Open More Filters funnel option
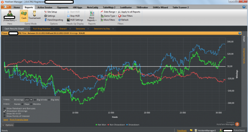Viewport: 248px width, 132px height. coord(108,20)
